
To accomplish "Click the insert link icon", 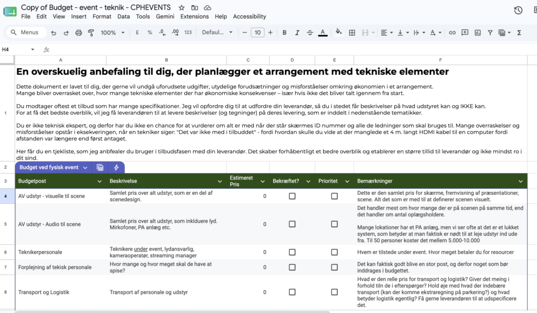I will pos(452,33).
